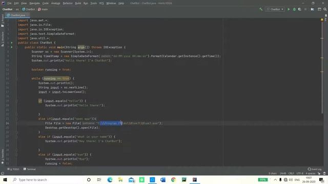Click CRLF line separator selector
Screen dimensions: 328x184
(x=291, y=173)
